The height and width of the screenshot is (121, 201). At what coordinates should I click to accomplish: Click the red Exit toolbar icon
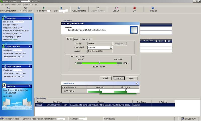(x=134, y=8)
